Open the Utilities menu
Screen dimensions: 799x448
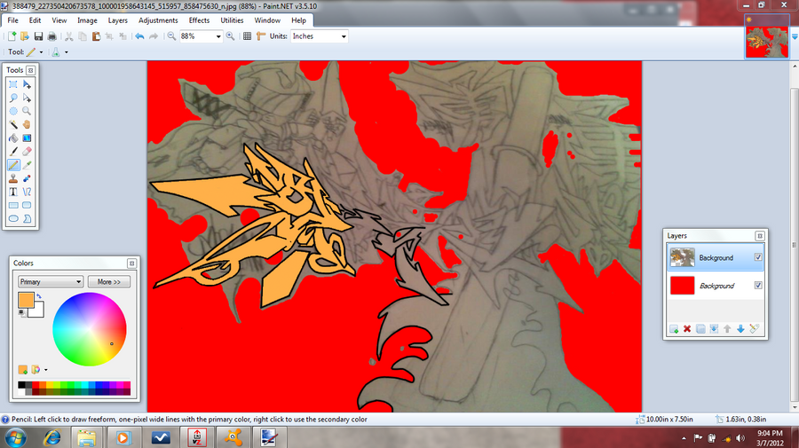232,20
